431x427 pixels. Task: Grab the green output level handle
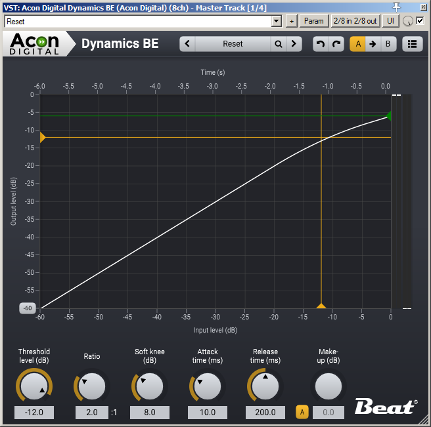[x=388, y=115]
